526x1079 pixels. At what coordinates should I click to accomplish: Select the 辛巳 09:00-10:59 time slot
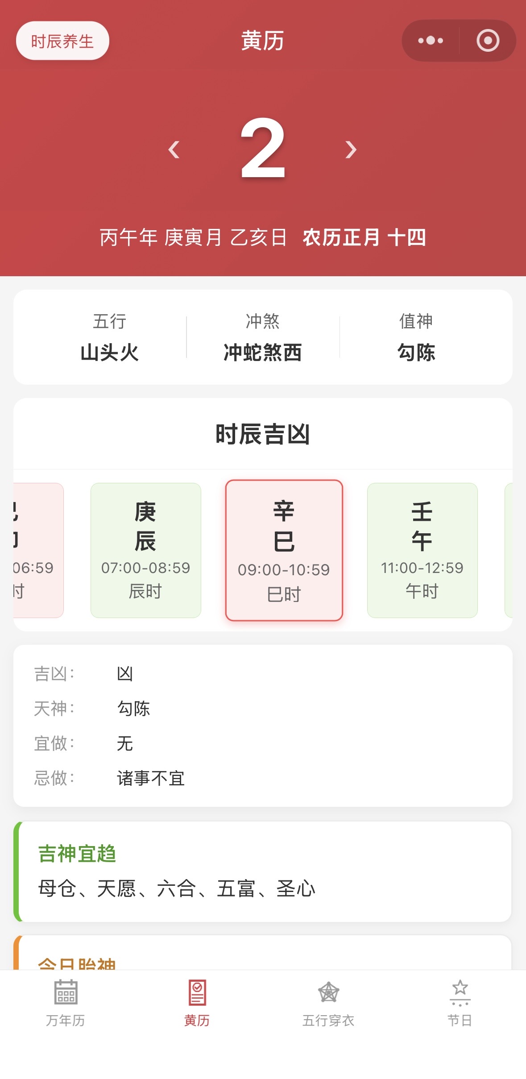(284, 550)
